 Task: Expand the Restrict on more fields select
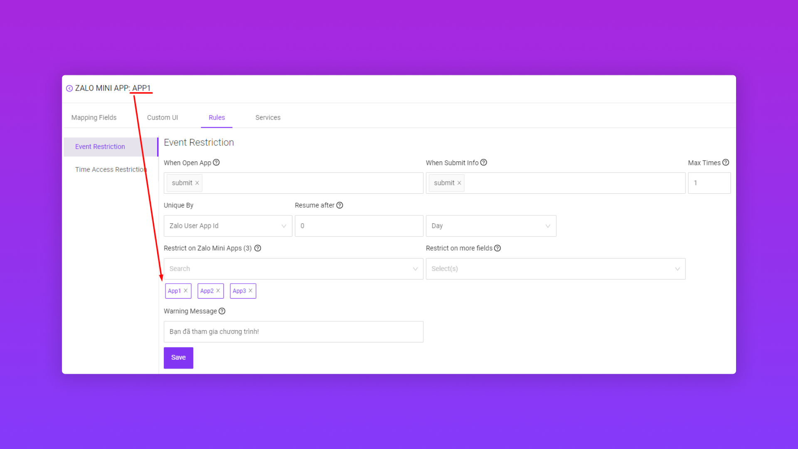[x=555, y=269]
